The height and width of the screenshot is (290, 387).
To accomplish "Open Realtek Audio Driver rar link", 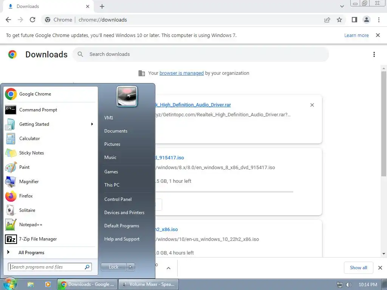I will click(193, 105).
